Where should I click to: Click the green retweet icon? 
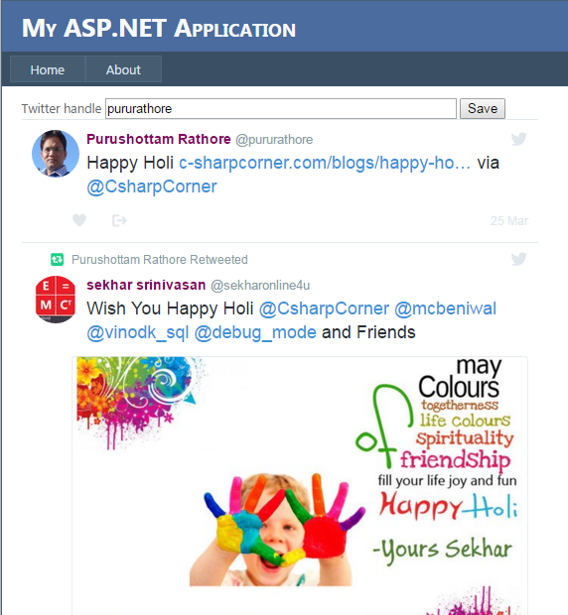58,259
